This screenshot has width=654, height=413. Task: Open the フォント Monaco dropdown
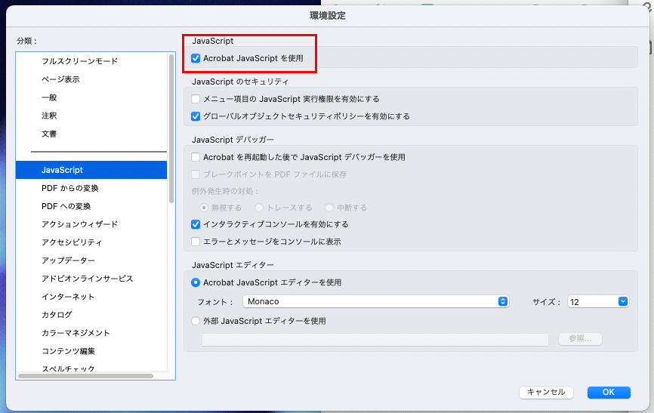click(376, 301)
